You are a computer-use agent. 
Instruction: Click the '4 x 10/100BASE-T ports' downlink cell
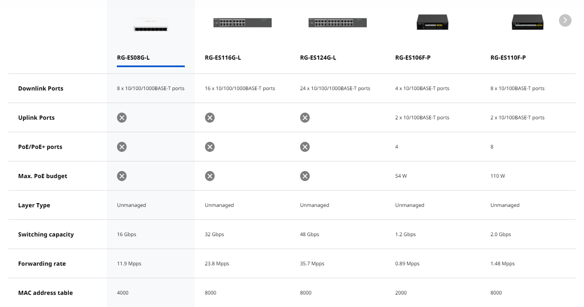coord(422,88)
